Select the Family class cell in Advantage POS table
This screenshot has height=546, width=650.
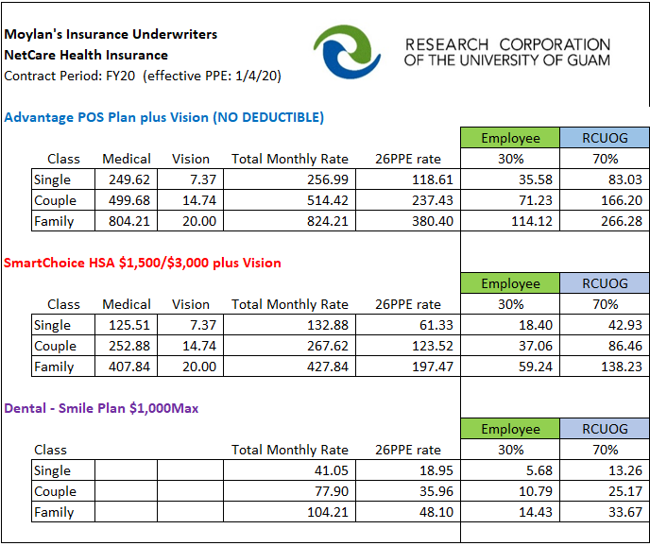[63, 221]
